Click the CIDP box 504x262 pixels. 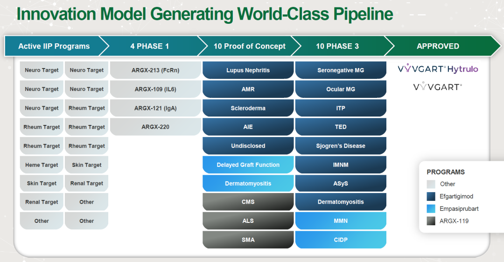tap(341, 240)
